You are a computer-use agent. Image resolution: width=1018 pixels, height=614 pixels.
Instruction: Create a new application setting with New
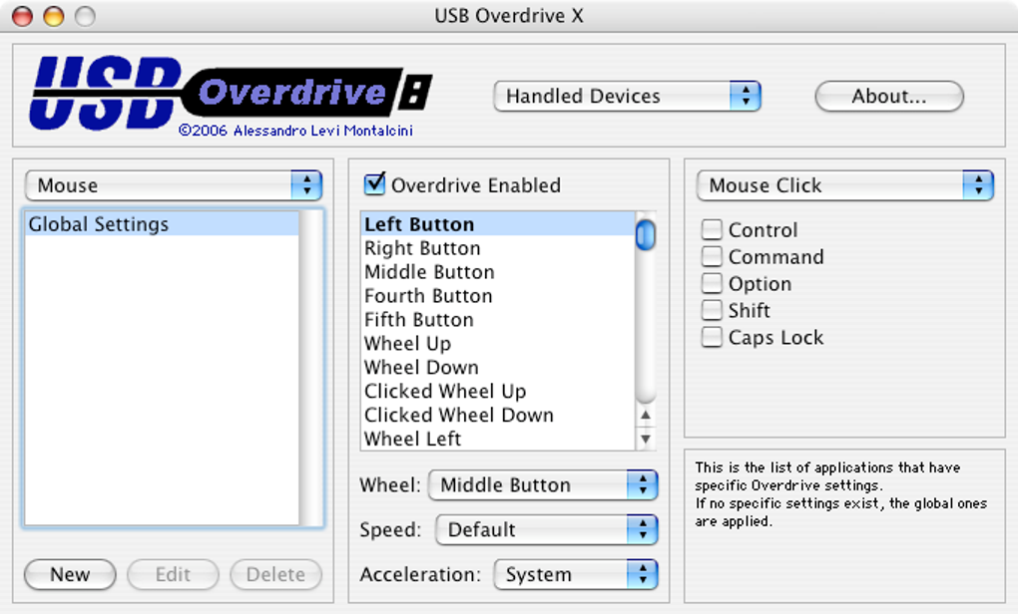70,574
